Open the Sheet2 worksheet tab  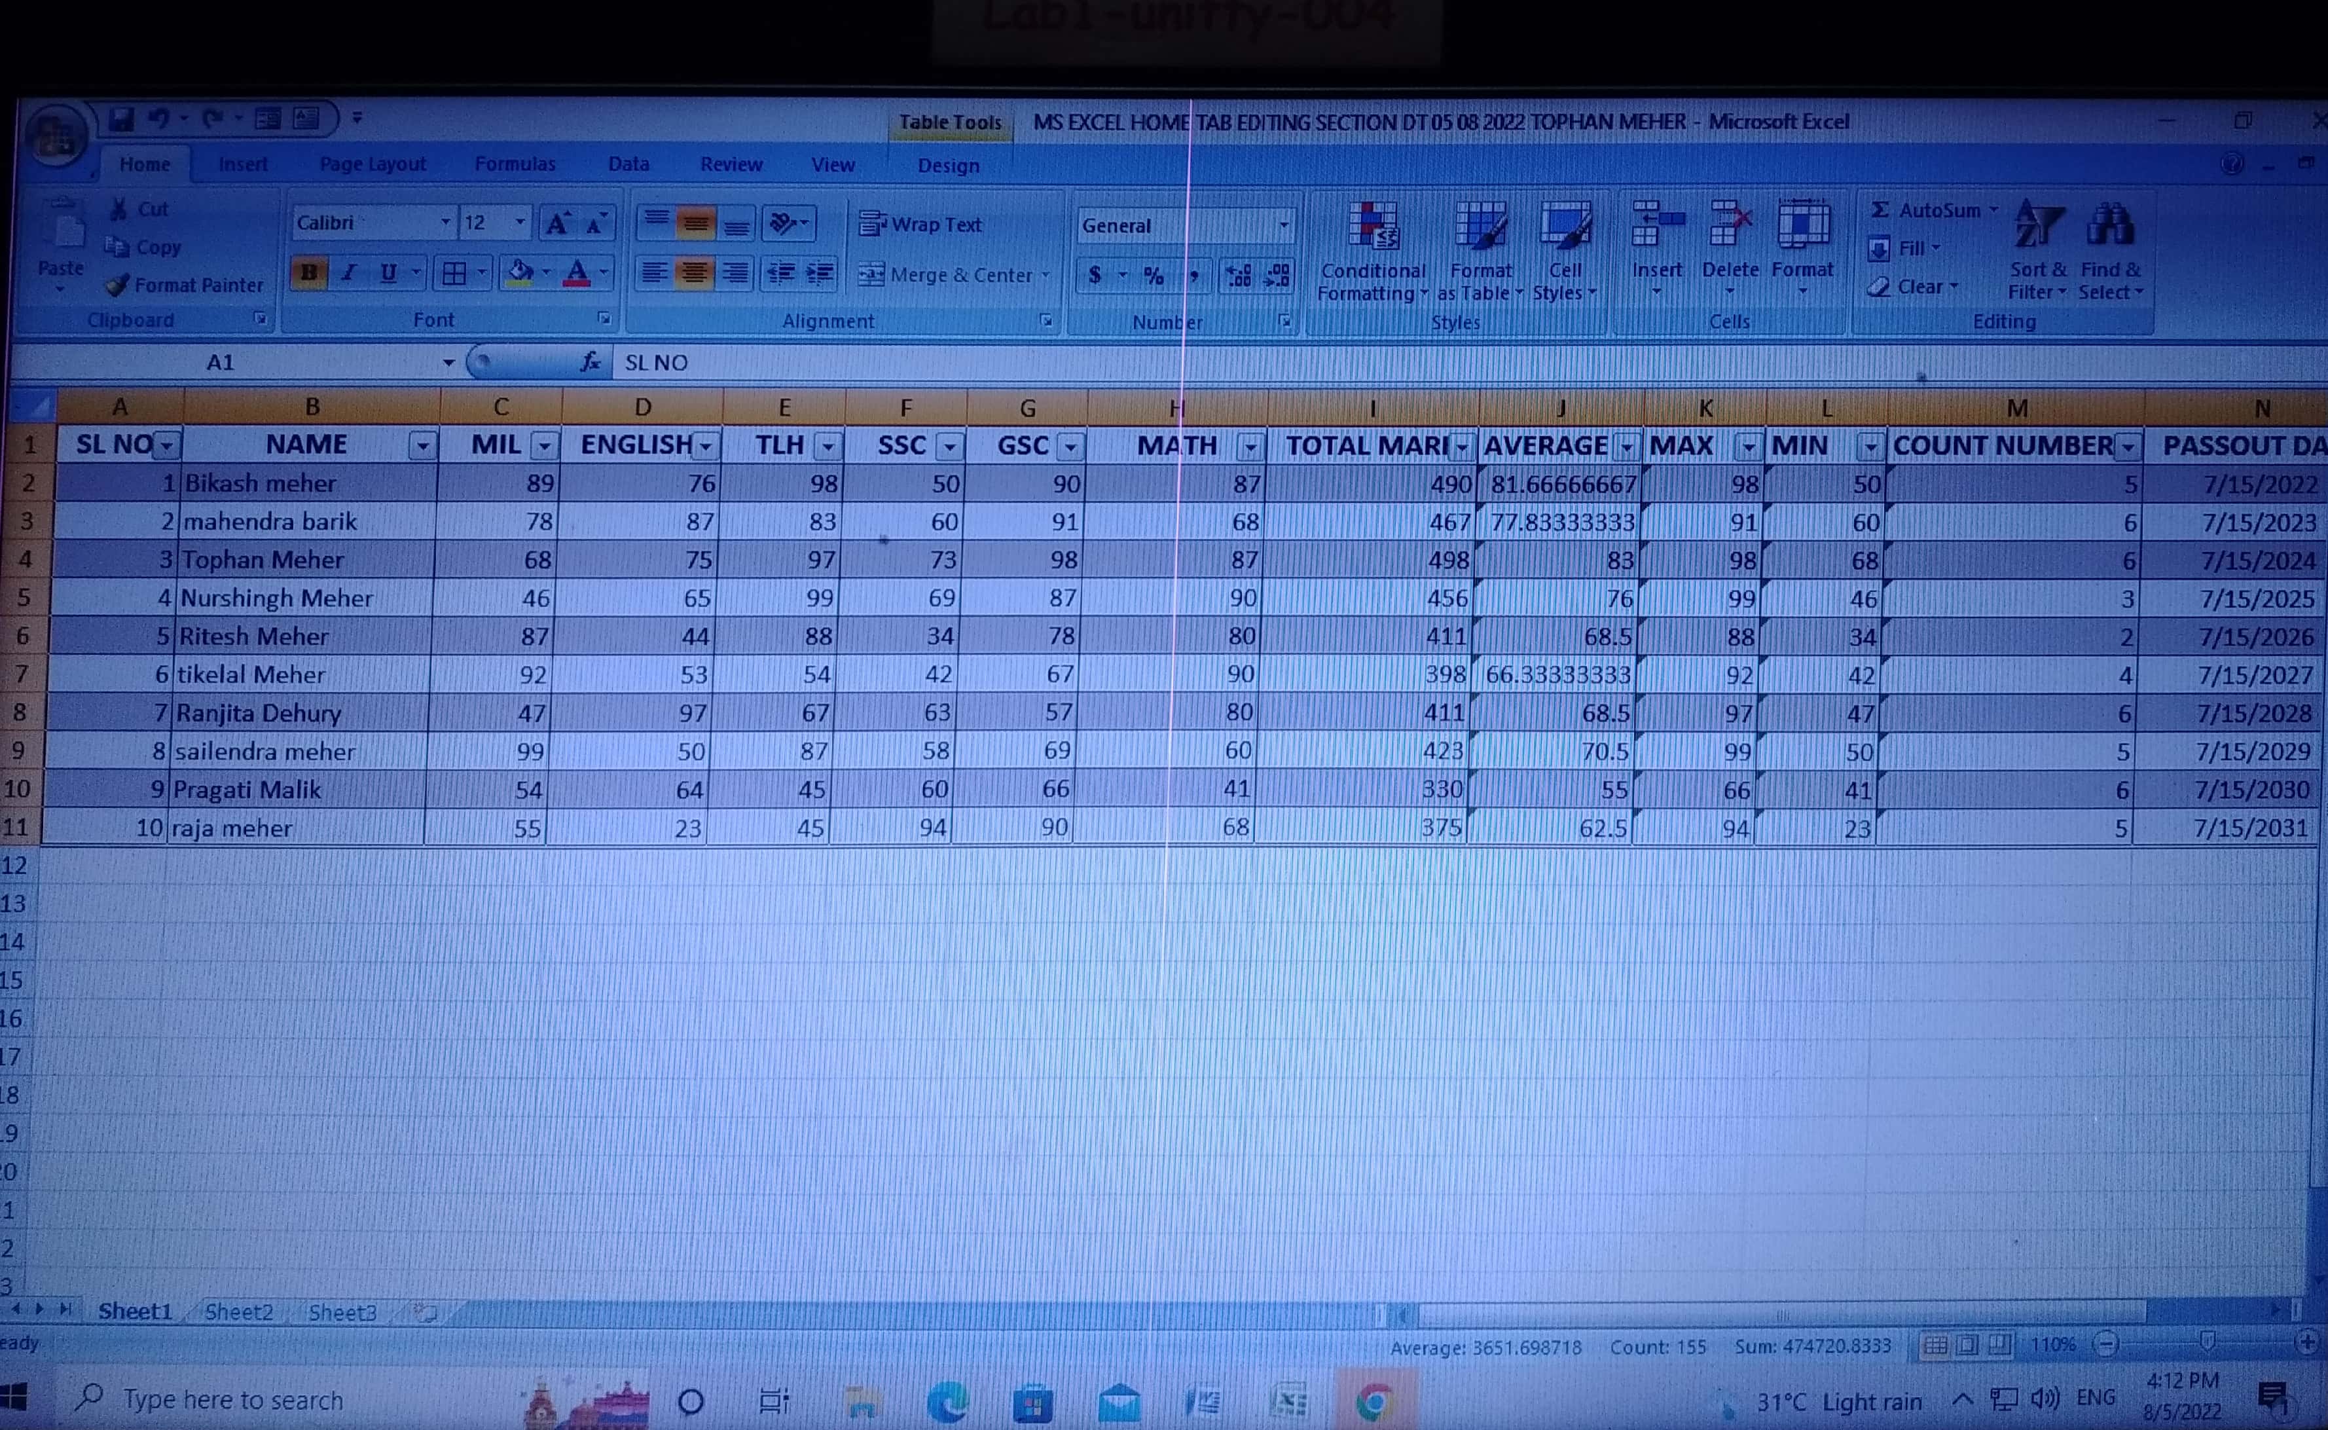[x=238, y=1311]
